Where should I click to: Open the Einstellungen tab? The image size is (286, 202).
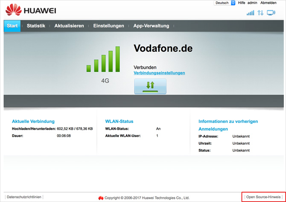tap(108, 26)
